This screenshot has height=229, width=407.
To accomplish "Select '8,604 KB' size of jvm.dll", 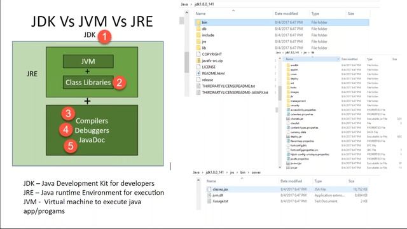I will pos(361,195).
